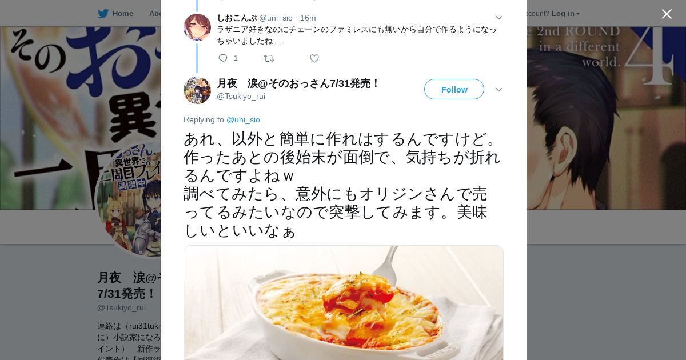Open 月夜 涙's avatar in tweet header
This screenshot has height=360, width=686.
point(197,90)
